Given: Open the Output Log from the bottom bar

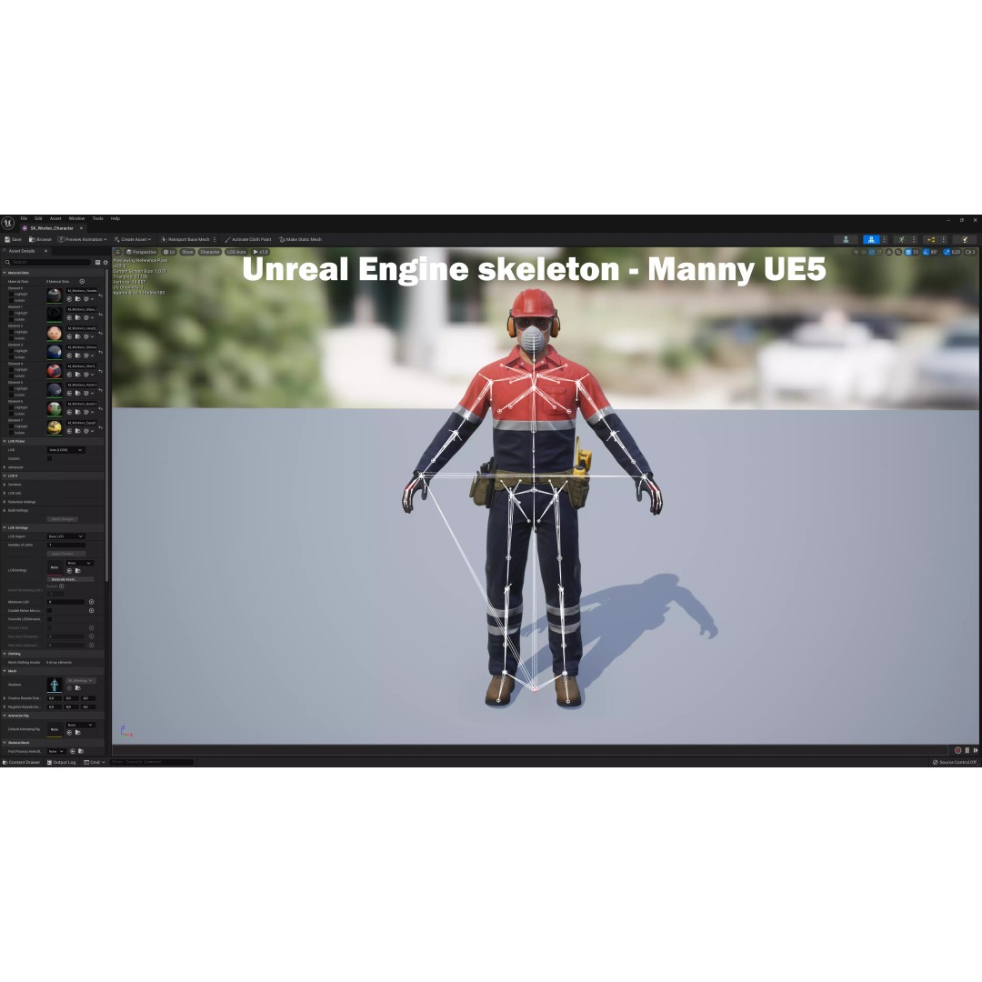Looking at the screenshot, I should [64, 763].
